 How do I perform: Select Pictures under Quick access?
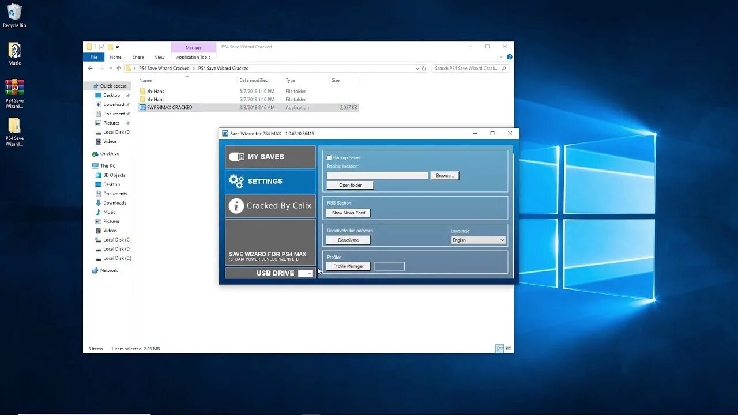point(111,123)
